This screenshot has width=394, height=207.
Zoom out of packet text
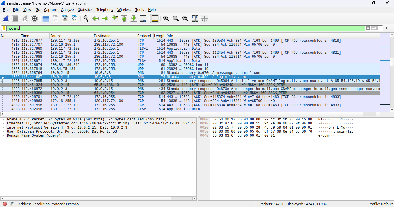(x=176, y=18)
